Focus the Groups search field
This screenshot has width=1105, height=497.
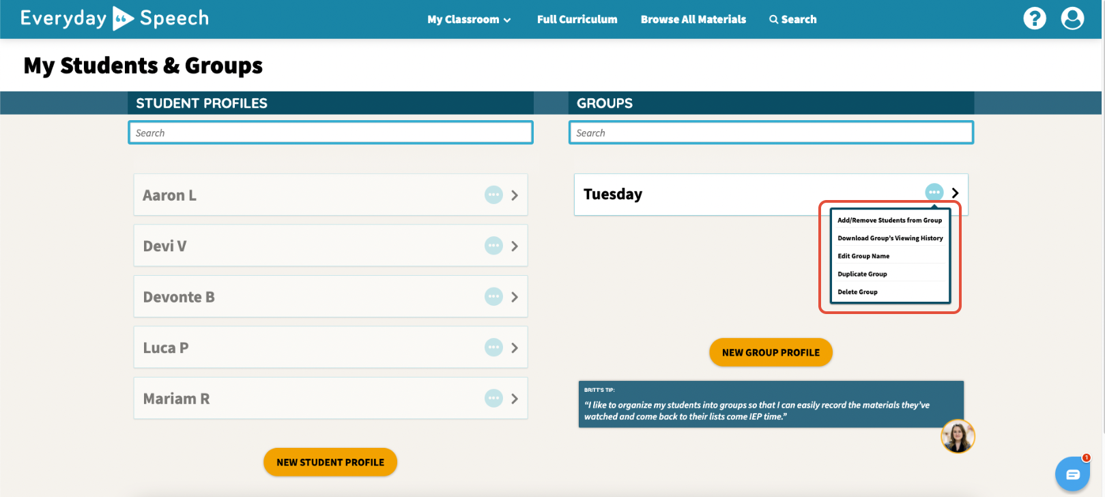point(771,132)
